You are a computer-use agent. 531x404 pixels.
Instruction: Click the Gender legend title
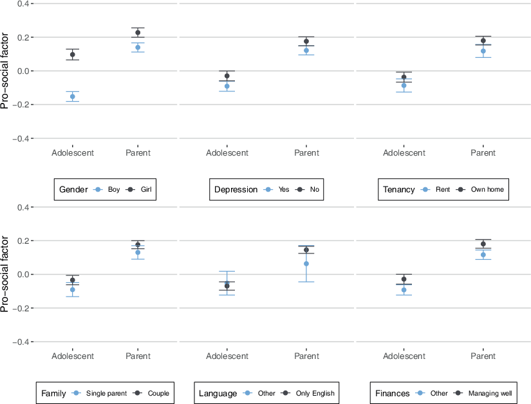(73, 190)
